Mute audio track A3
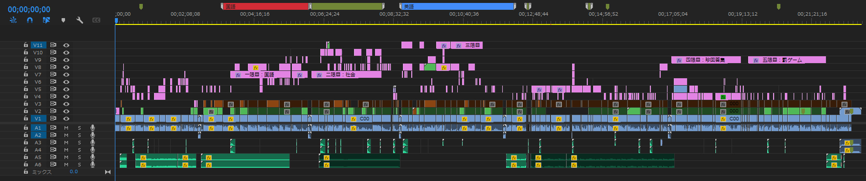Viewport: 866px width, 181px height. click(66, 142)
